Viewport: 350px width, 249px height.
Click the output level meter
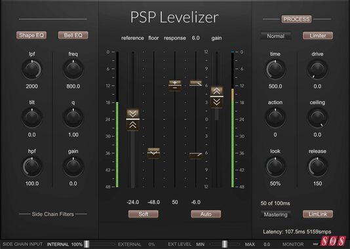pyautogui.click(x=233, y=119)
